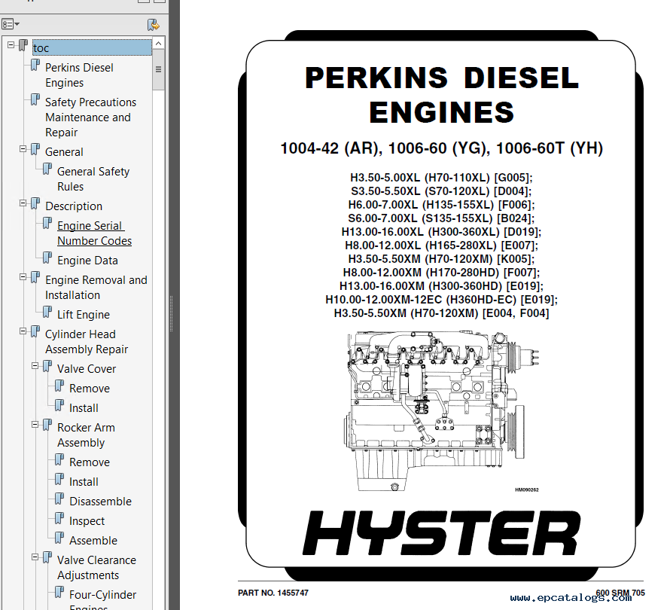
Task: Open Safety Precautions Maintenance and Repair bookmark
Action: point(90,117)
